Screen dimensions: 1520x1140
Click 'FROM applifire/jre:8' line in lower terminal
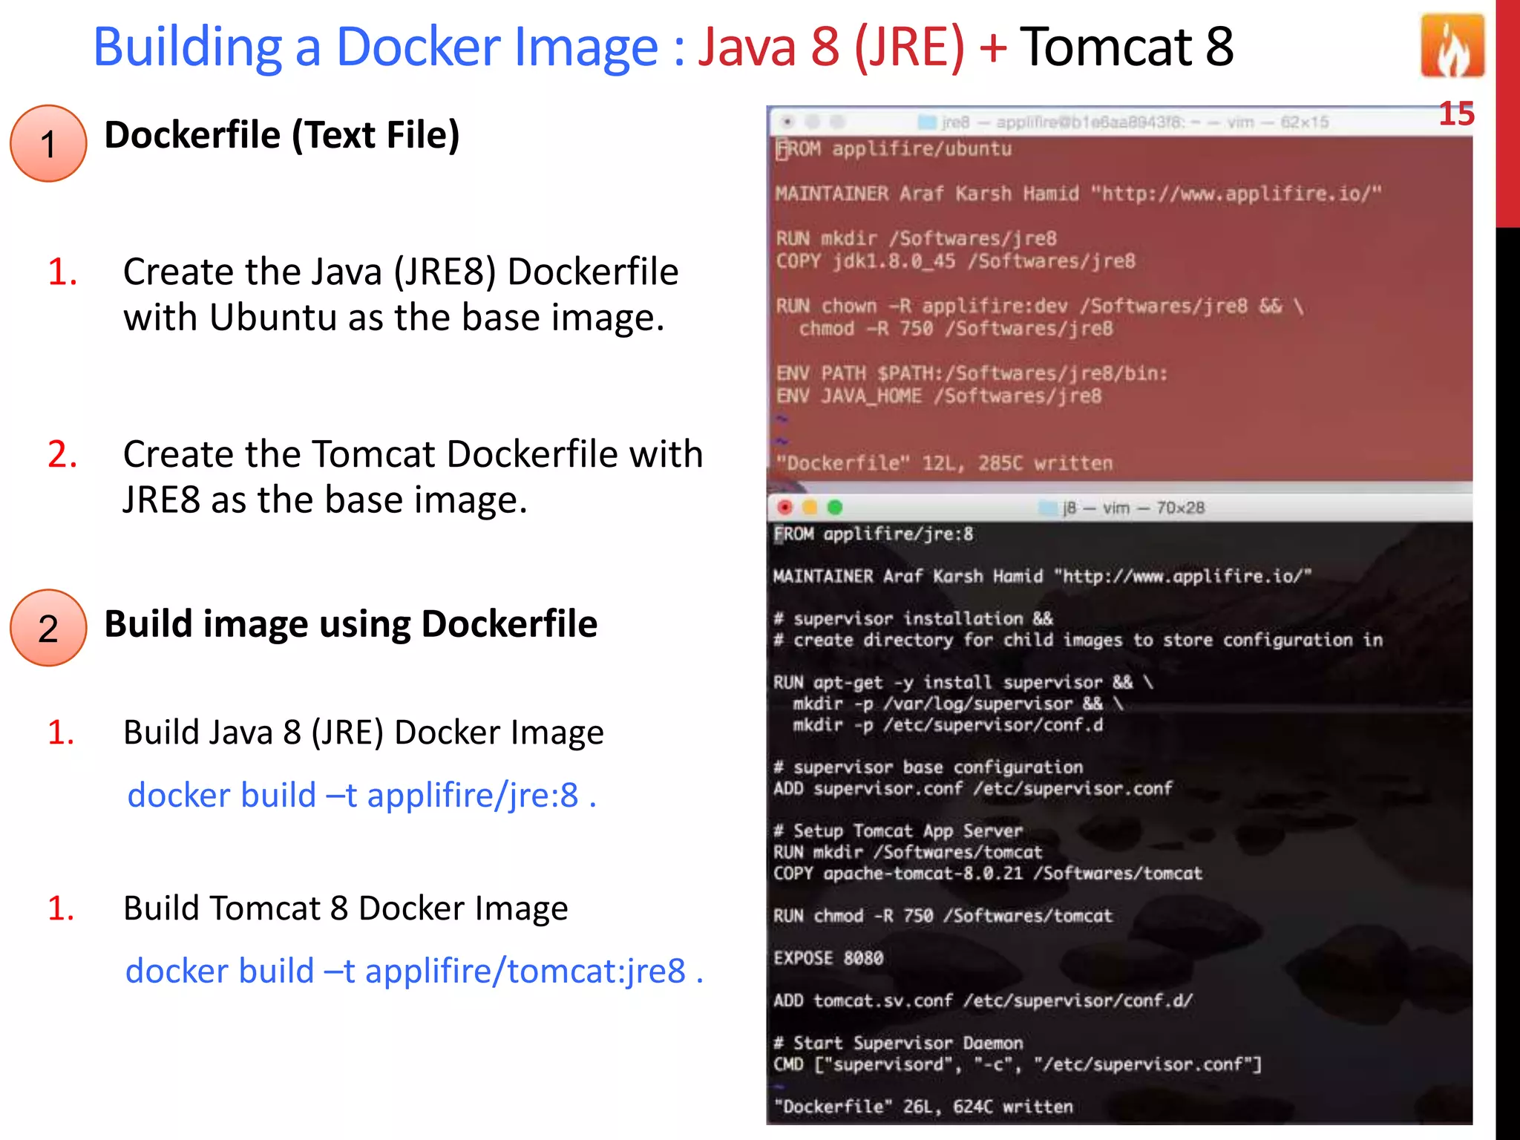tap(874, 534)
